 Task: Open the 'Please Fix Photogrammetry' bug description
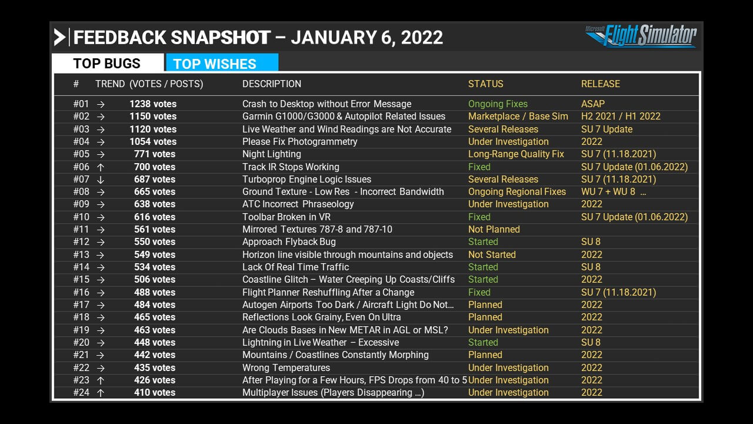299,141
